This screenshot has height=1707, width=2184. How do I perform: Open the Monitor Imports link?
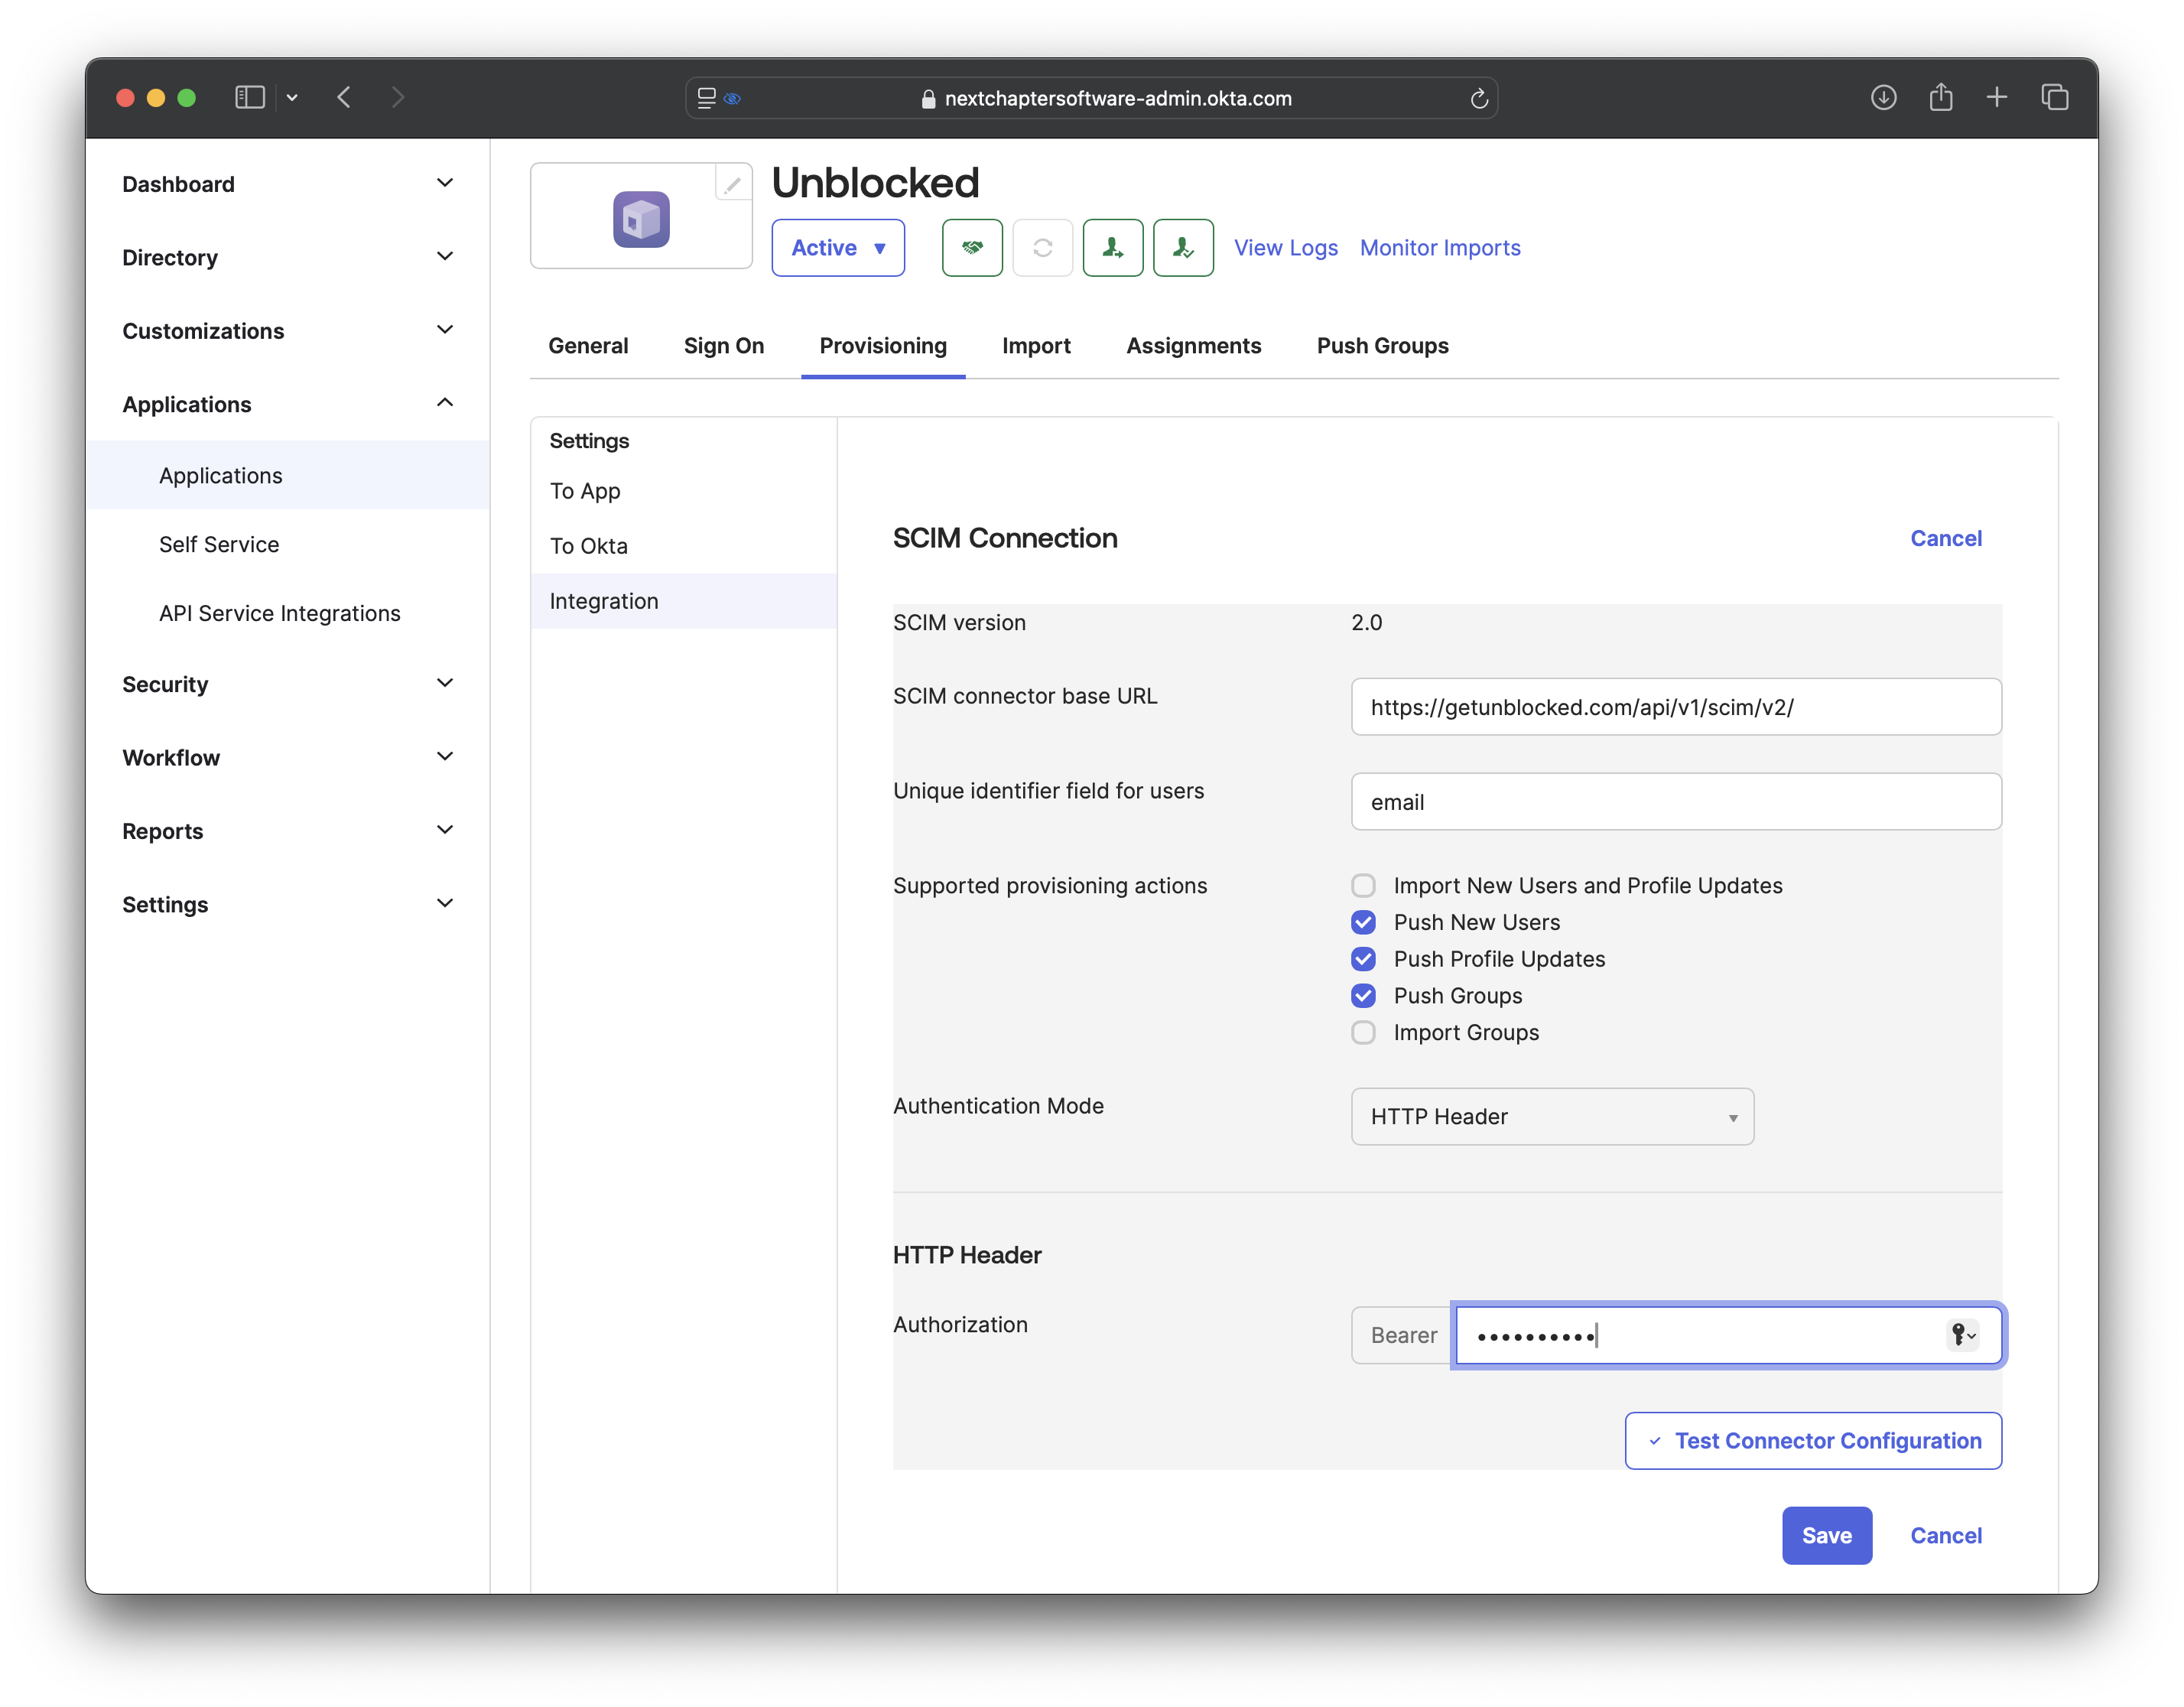(x=1440, y=247)
